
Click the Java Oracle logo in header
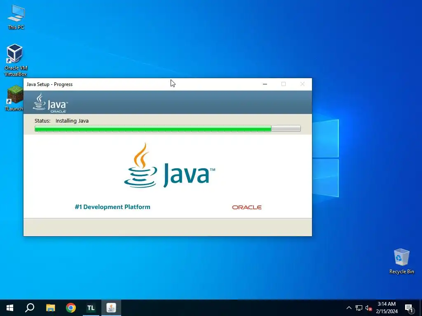[50, 102]
